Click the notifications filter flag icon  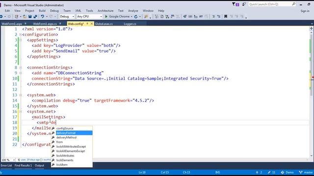pyautogui.click(x=235, y=4)
